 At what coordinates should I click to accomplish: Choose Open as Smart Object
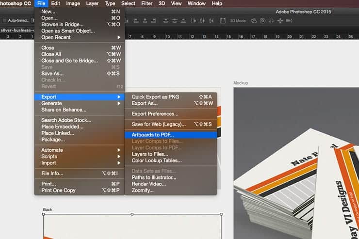coord(79,31)
